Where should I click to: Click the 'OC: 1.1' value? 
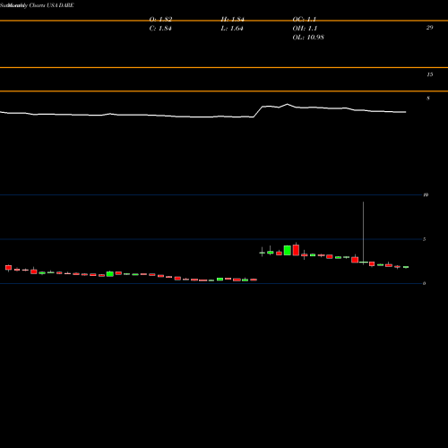(305, 20)
